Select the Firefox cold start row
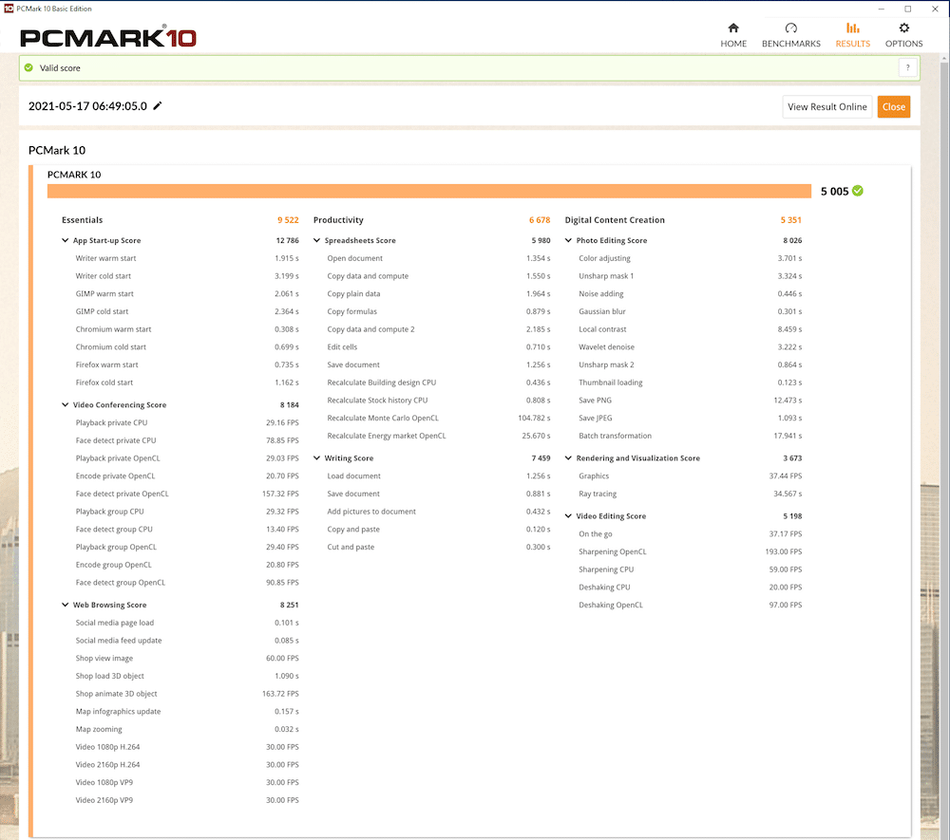950x840 pixels. coord(187,383)
